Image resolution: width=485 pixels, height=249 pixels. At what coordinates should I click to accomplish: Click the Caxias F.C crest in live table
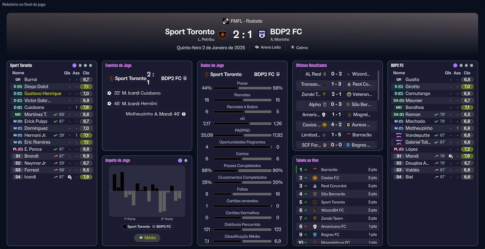(x=315, y=178)
